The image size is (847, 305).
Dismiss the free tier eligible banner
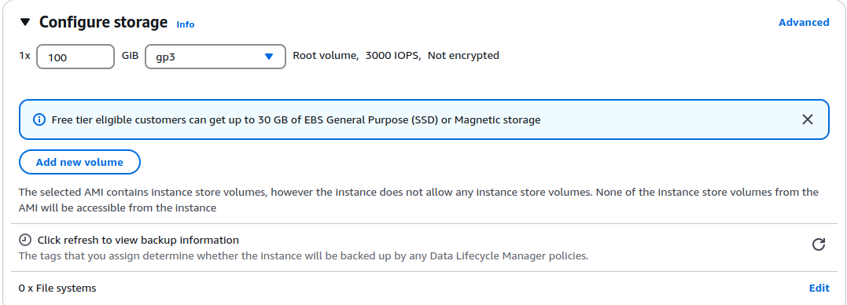coord(808,119)
